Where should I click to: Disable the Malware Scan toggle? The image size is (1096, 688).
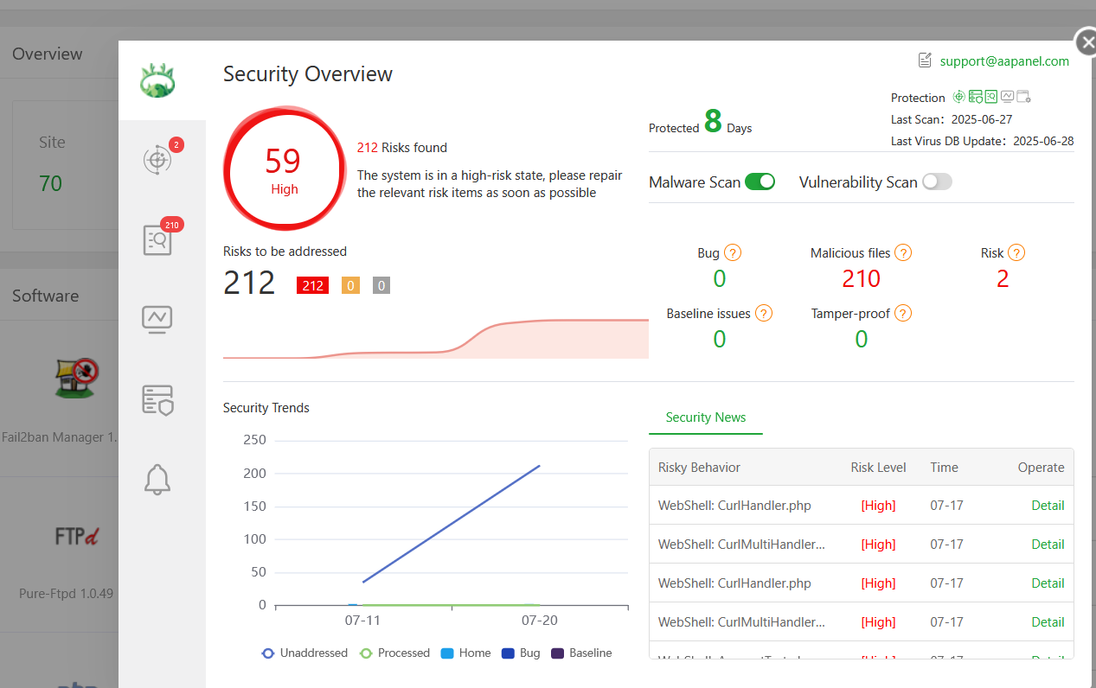pyautogui.click(x=760, y=182)
